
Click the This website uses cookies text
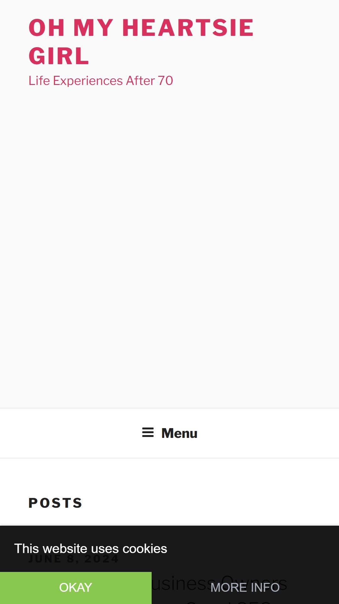[x=91, y=549]
